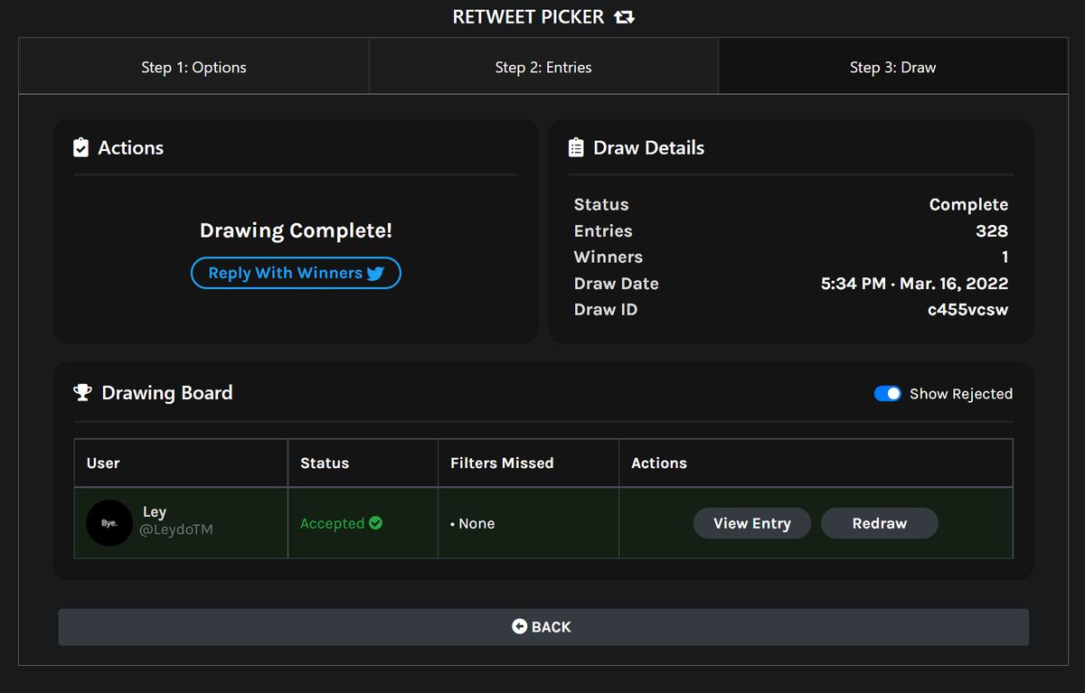Click View Entry for Ley
The image size is (1085, 693).
[x=752, y=523]
